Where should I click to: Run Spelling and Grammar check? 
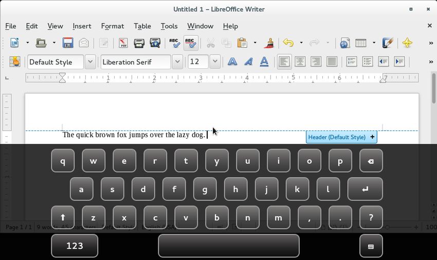click(x=175, y=43)
